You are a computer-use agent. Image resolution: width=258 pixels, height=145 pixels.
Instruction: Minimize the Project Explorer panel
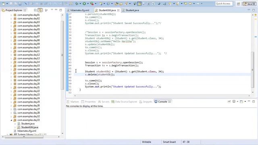tap(56, 10)
